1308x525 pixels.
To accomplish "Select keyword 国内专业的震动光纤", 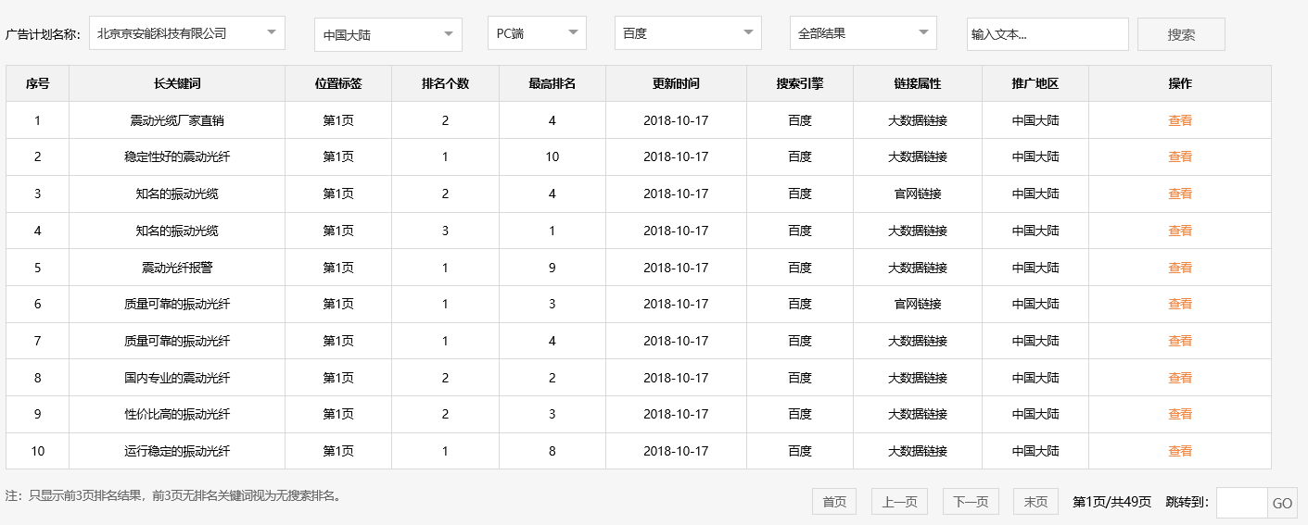I will 177,378.
